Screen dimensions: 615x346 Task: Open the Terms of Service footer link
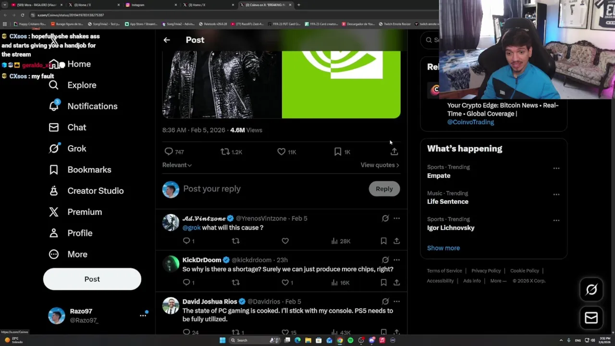point(444,271)
